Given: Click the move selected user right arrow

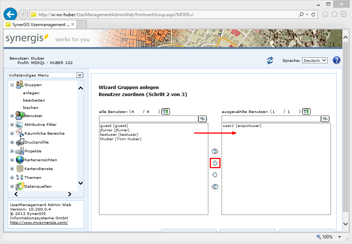Looking at the screenshot, I should point(215,163).
